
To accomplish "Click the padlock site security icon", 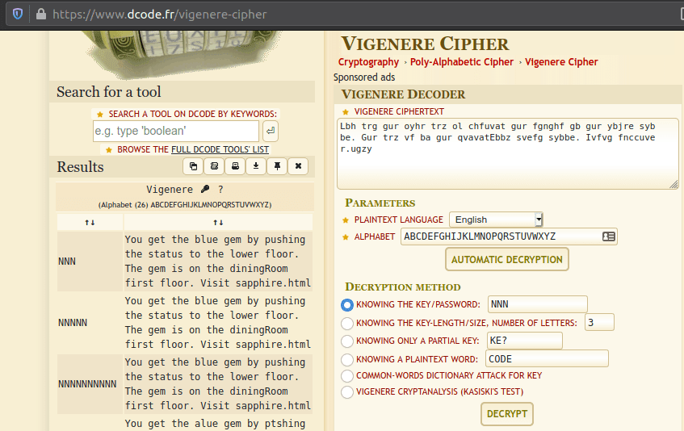I will coord(41,15).
